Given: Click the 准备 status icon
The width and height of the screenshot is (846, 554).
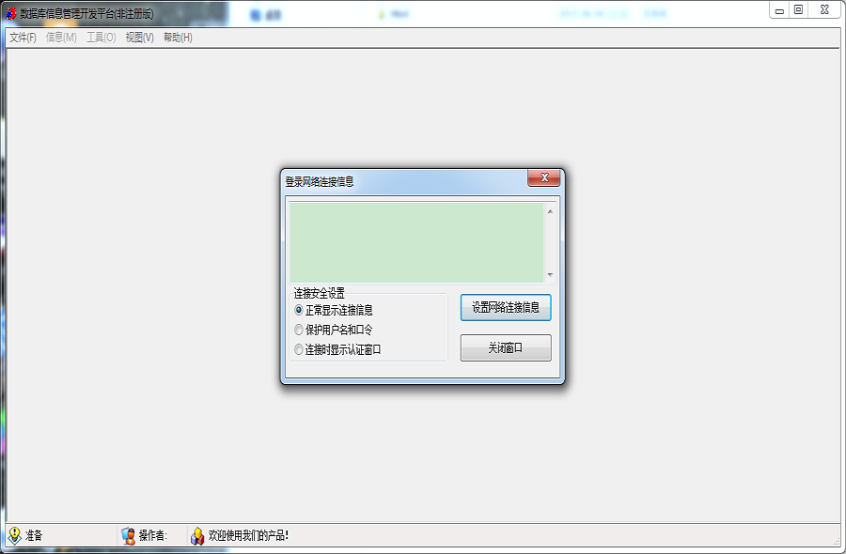Looking at the screenshot, I should point(14,535).
